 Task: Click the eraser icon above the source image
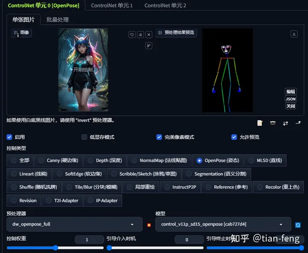140,35
